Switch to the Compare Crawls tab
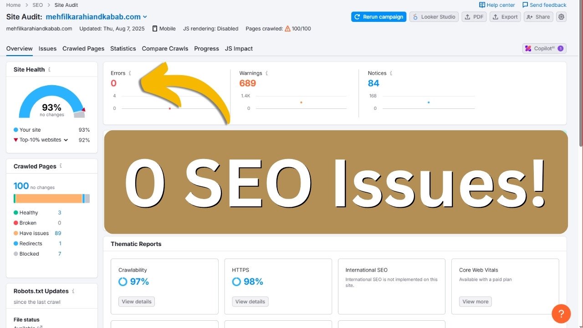Viewport: 583px width, 328px height. [165, 48]
